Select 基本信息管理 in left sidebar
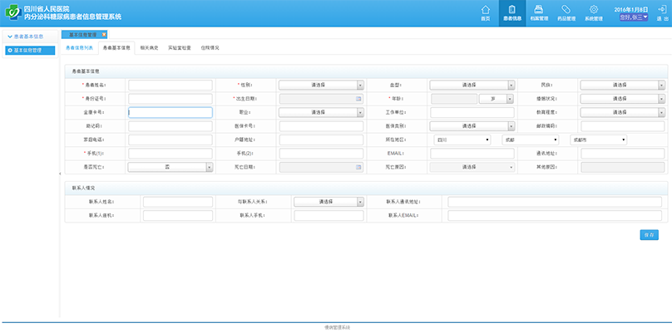 [x=29, y=51]
